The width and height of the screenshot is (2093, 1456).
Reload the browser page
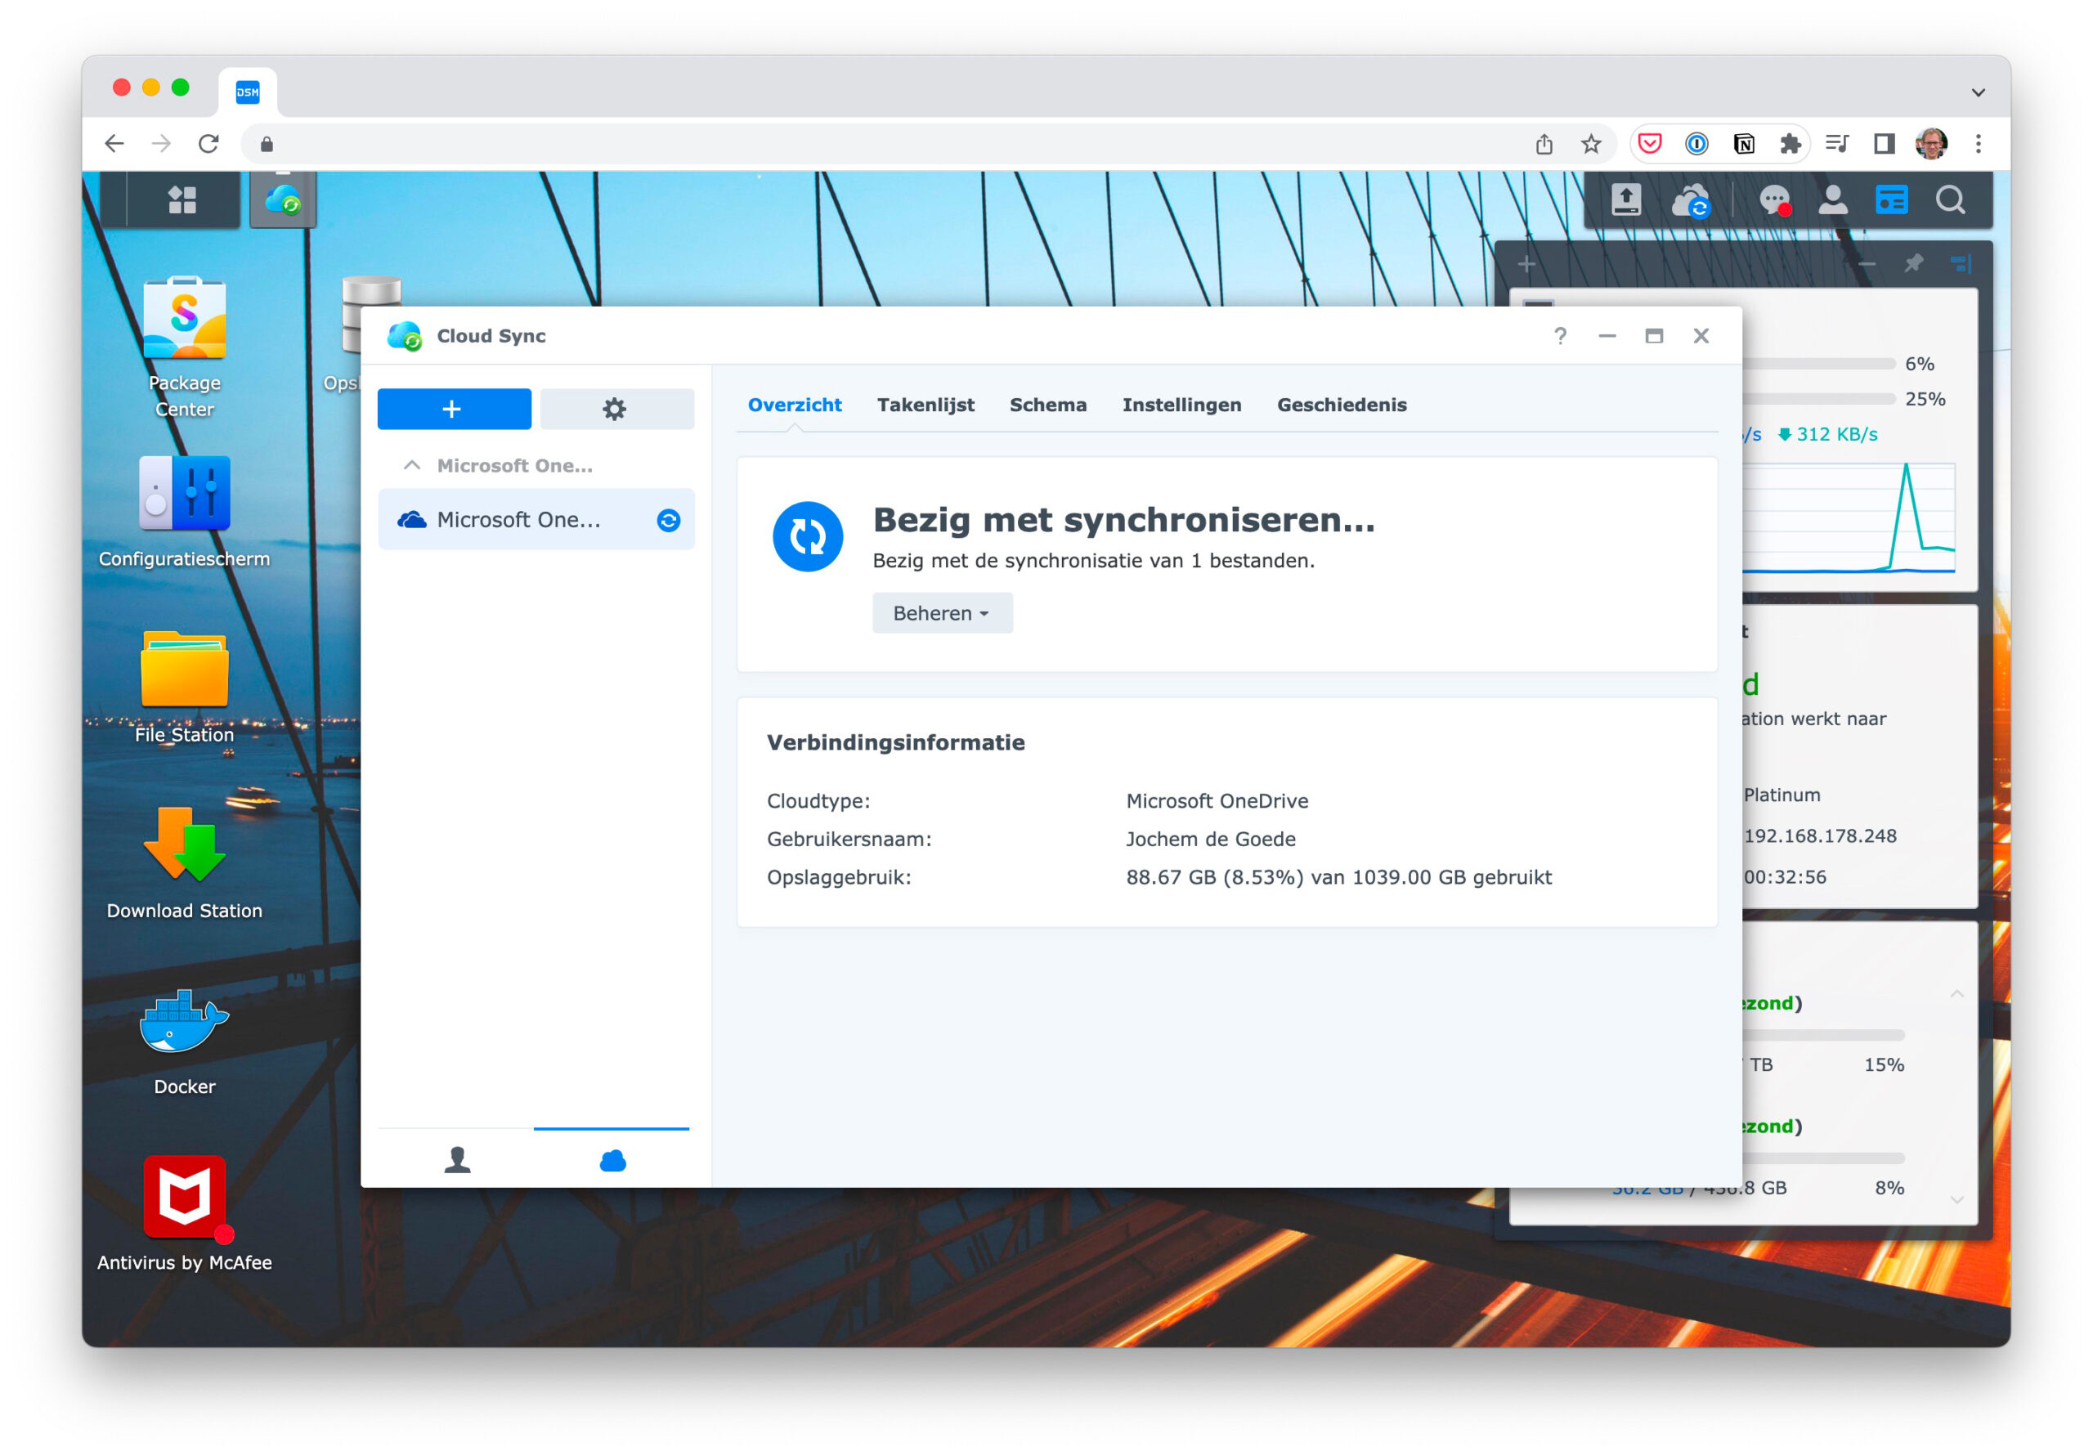pos(208,144)
